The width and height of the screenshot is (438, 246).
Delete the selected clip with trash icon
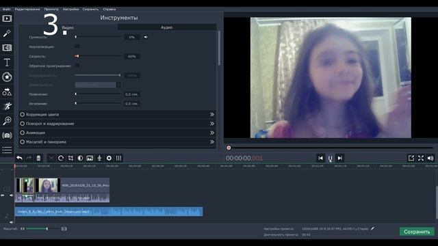tap(38, 158)
